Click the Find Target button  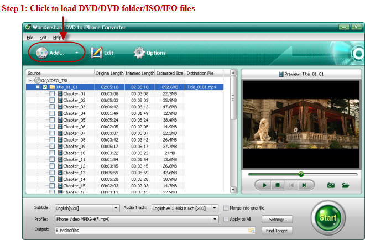click(x=277, y=231)
